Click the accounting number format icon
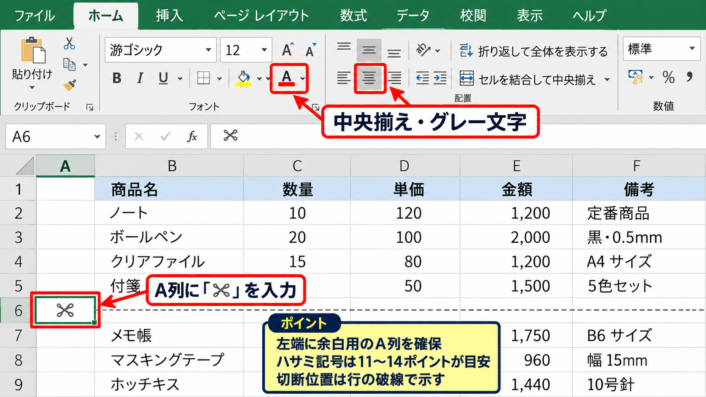Screen dimensions: 706x397 [x=636, y=77]
